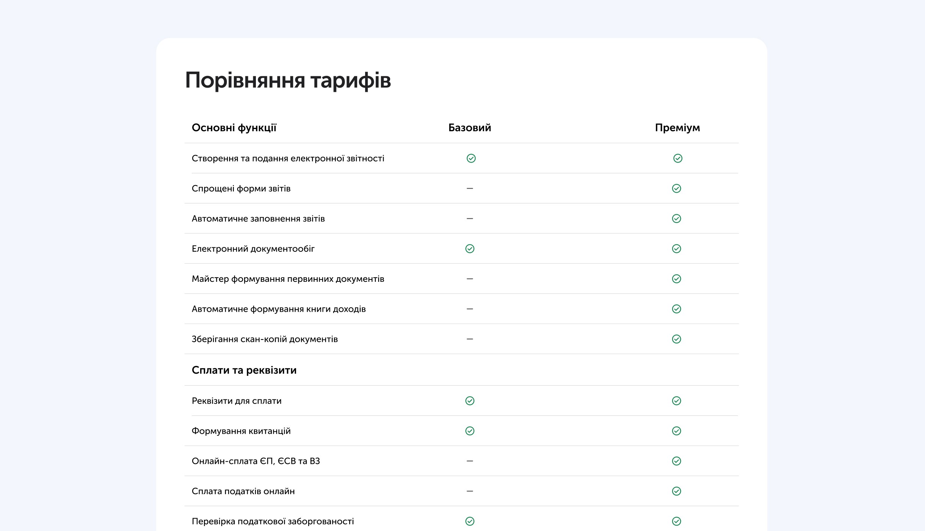The height and width of the screenshot is (531, 925).
Task: Click the Порівняння тарифів page title
Action: click(288, 80)
